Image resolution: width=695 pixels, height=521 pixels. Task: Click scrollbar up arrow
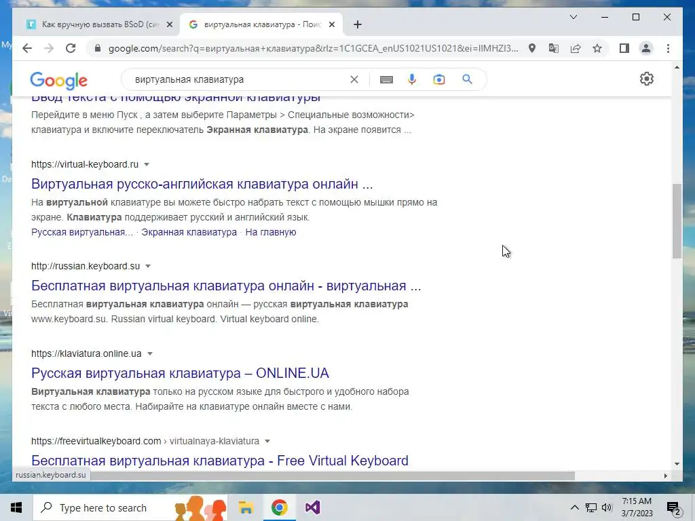(677, 68)
